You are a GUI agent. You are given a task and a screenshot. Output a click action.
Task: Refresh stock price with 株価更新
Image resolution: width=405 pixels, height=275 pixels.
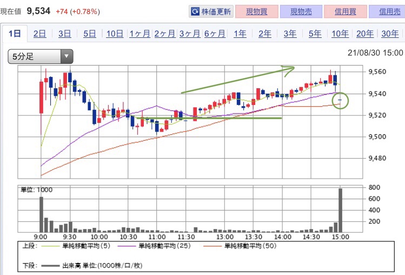point(211,11)
